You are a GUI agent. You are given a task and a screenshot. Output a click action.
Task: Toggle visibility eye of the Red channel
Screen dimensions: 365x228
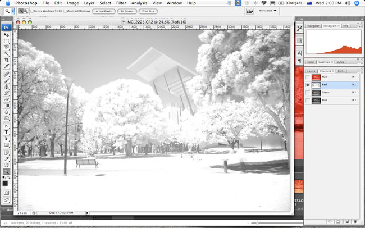(x=308, y=85)
